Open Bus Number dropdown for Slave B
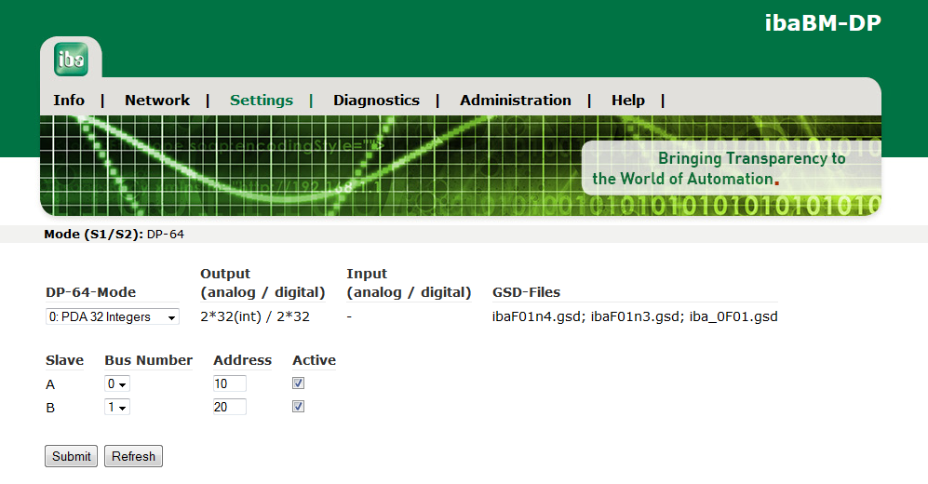 [117, 407]
